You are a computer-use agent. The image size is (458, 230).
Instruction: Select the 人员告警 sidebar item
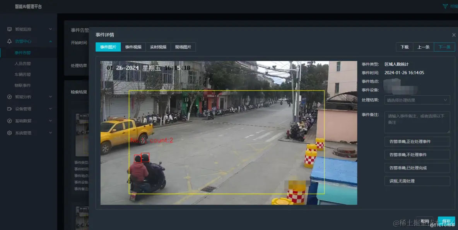(23, 64)
